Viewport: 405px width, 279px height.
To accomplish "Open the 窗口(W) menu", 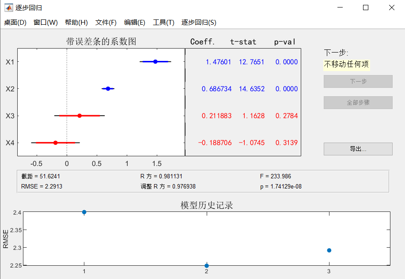I will [x=45, y=23].
